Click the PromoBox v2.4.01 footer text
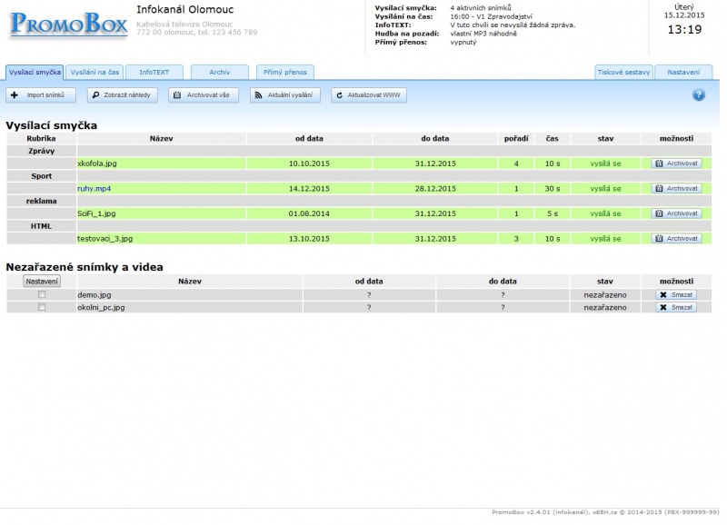The height and width of the screenshot is (525, 727). click(x=605, y=512)
